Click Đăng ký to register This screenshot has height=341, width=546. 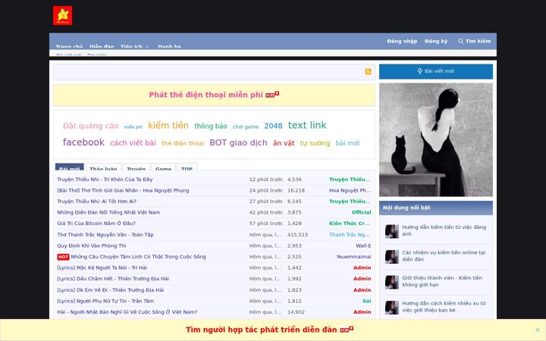pyautogui.click(x=436, y=41)
